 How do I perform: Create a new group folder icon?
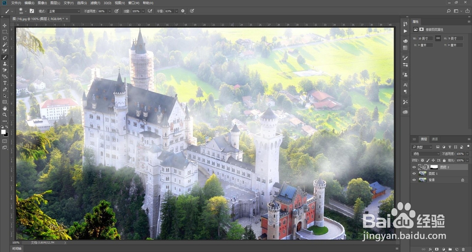(450, 249)
